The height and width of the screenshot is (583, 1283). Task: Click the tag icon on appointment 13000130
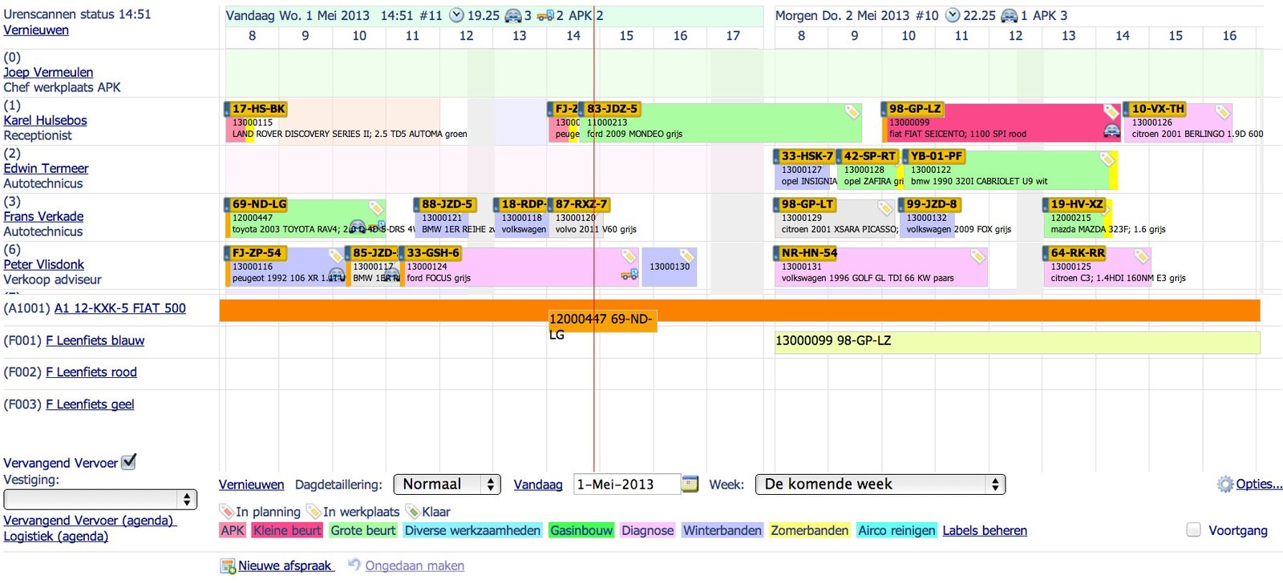click(x=686, y=255)
